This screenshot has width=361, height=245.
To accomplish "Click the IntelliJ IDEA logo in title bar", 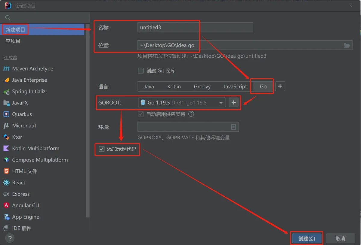I will click(x=8, y=6).
